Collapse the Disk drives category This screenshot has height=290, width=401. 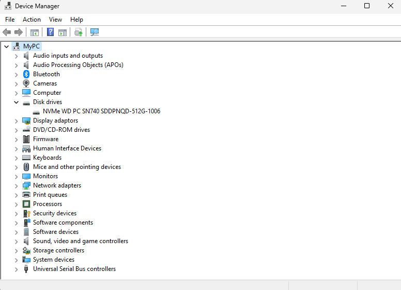[16, 102]
